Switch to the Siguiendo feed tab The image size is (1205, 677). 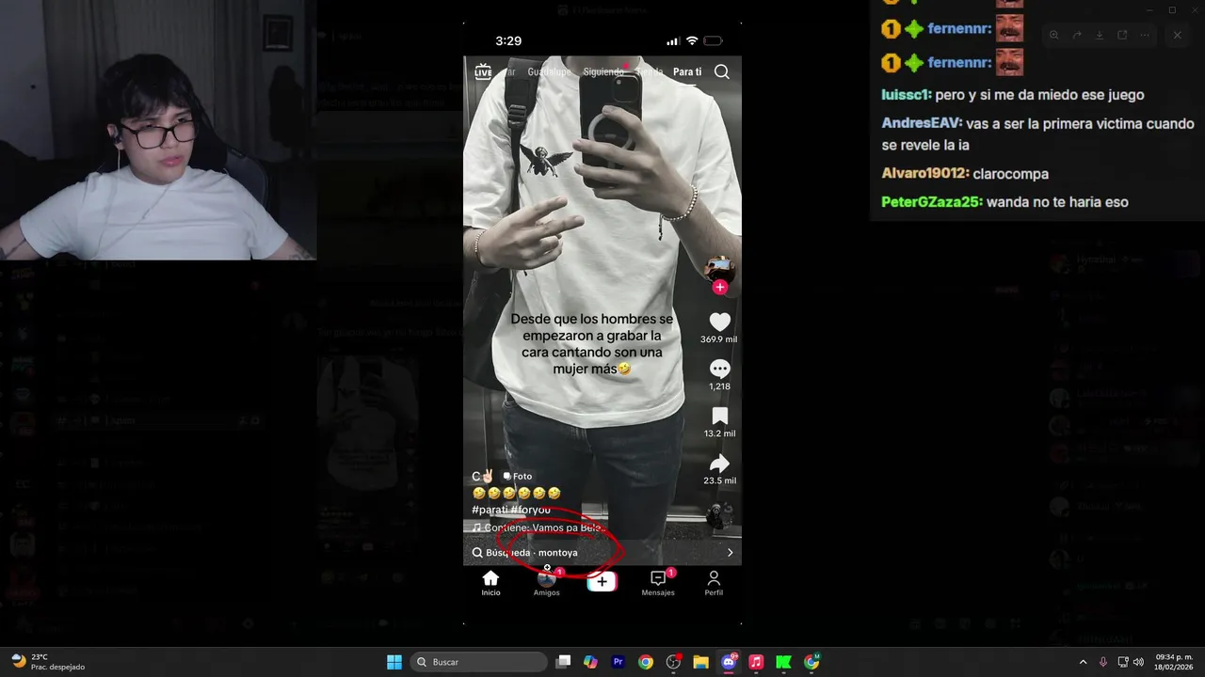coord(603,71)
